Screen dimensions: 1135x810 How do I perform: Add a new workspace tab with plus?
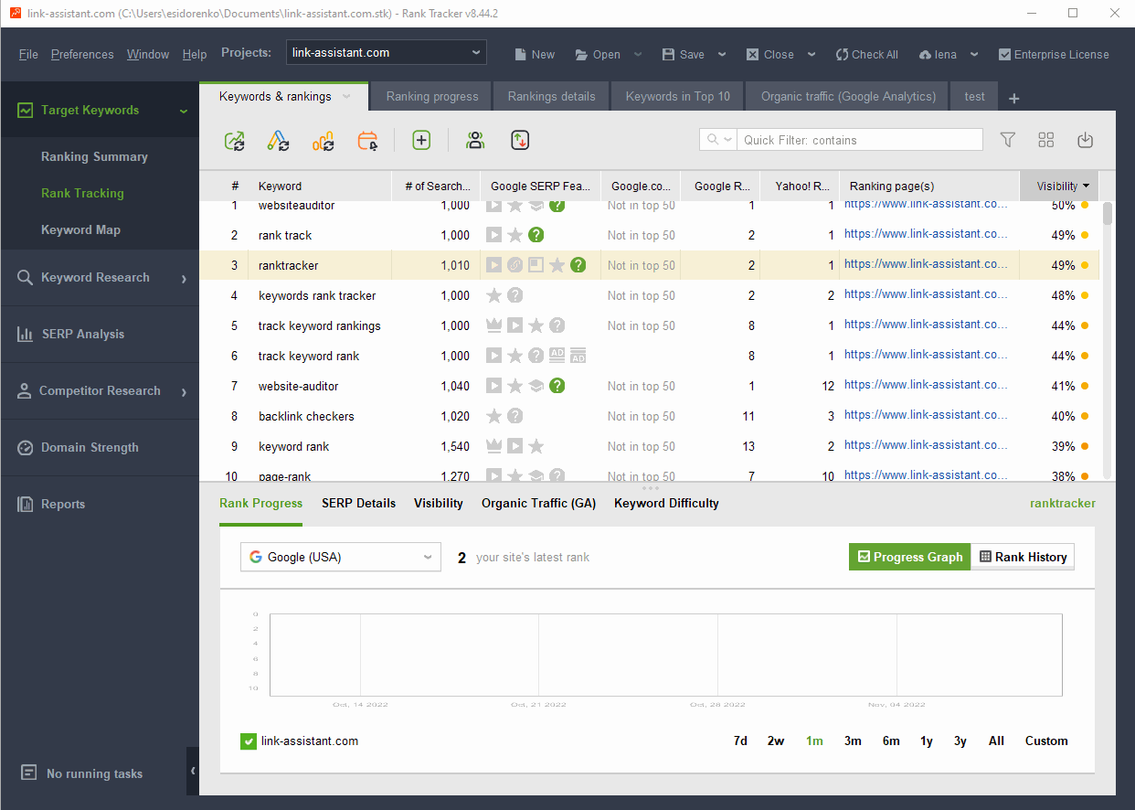[x=1013, y=98]
